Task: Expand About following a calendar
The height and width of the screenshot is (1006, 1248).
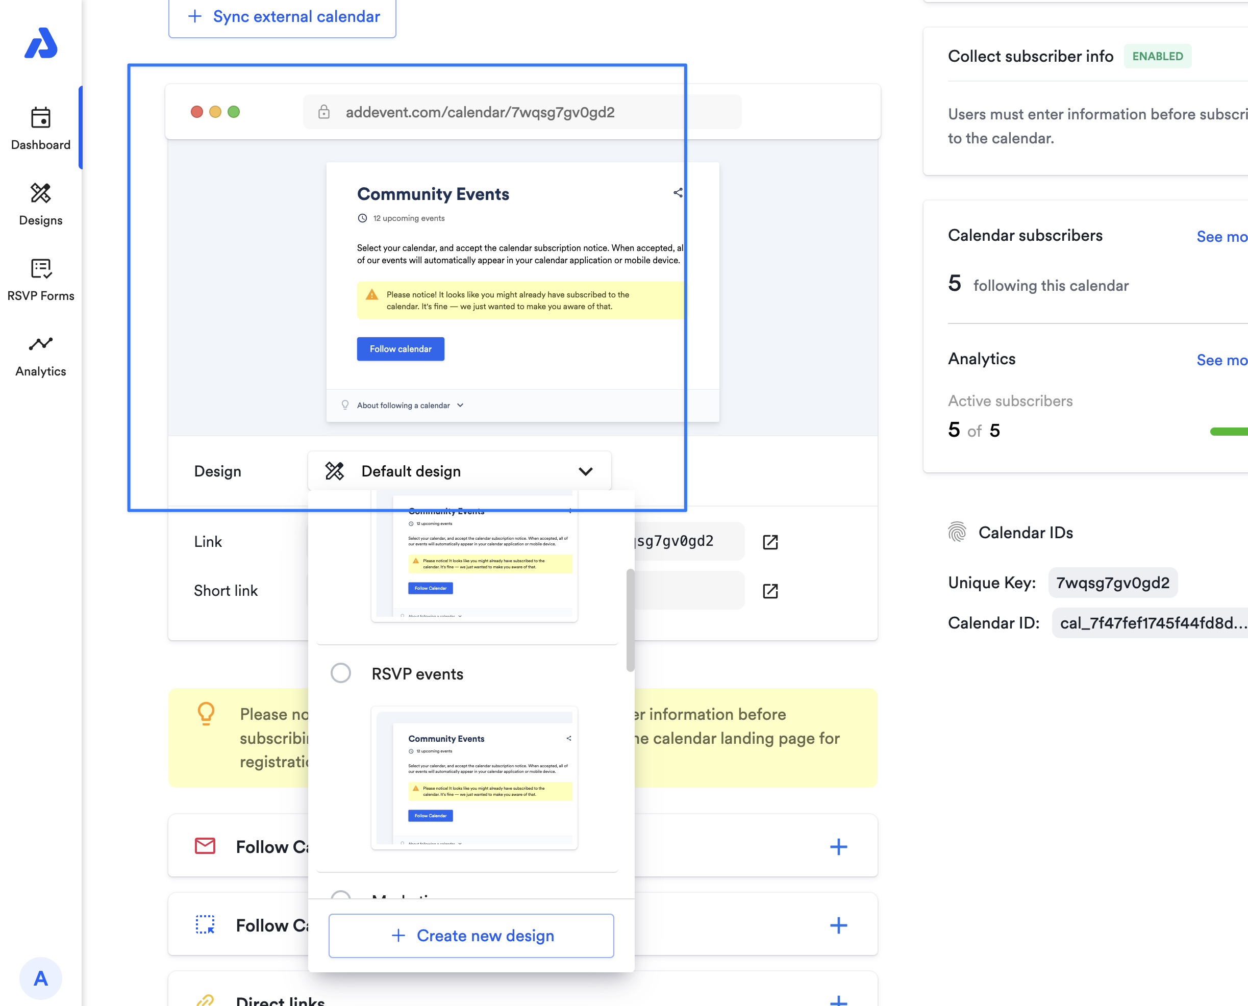Action: coord(409,405)
